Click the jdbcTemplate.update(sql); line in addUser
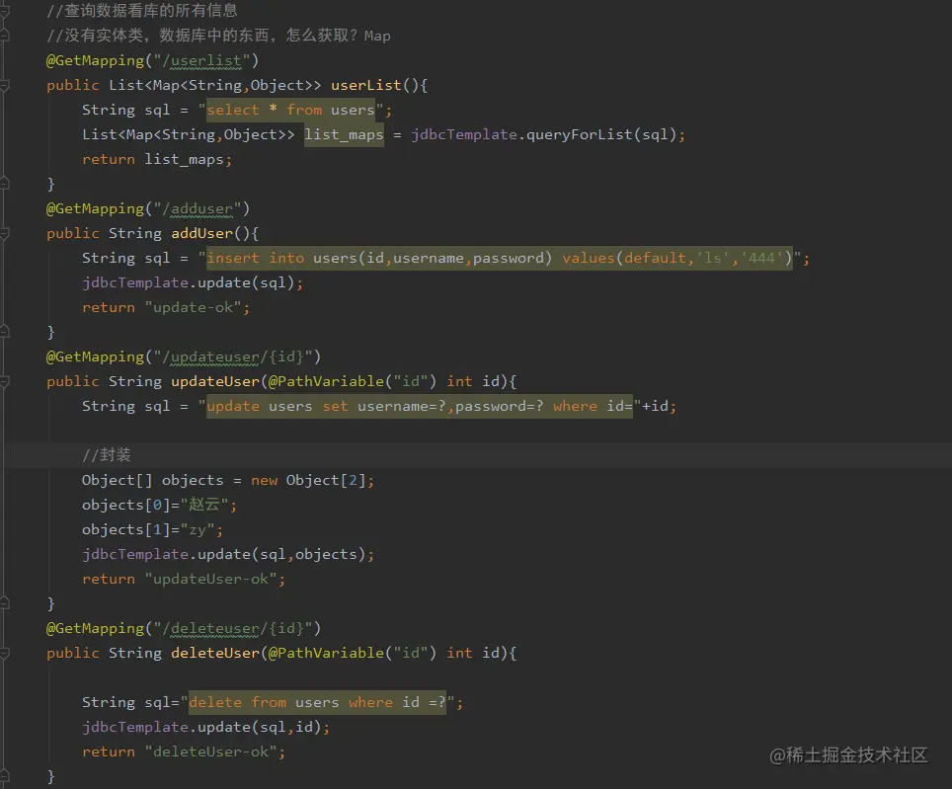 click(x=193, y=282)
